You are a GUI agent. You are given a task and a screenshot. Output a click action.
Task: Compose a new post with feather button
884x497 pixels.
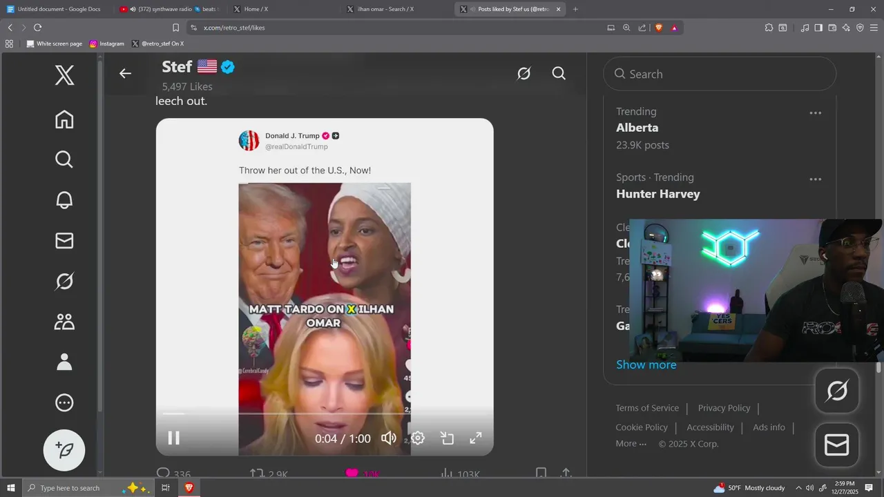click(64, 450)
